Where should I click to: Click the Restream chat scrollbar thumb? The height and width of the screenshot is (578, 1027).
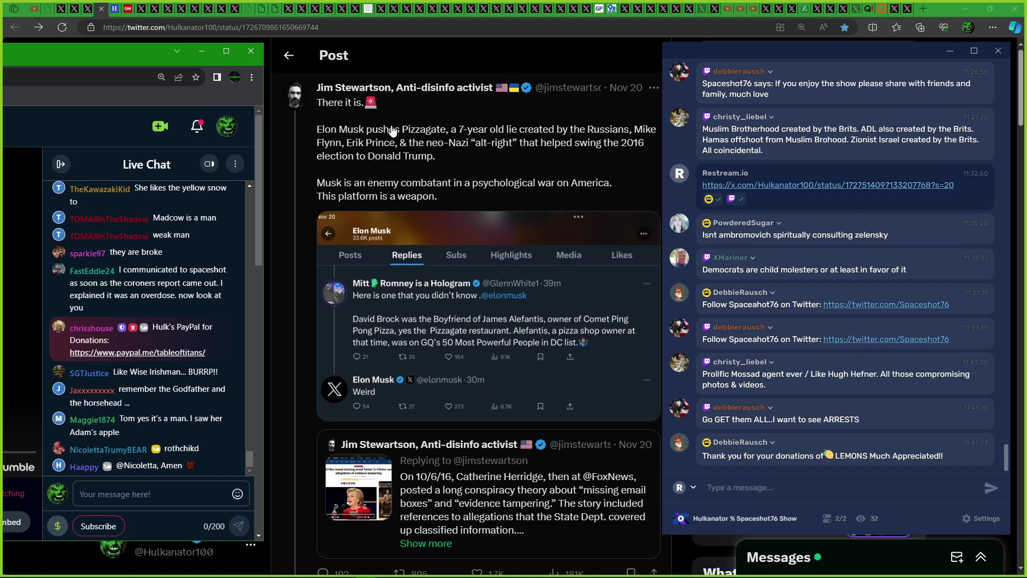click(1006, 457)
